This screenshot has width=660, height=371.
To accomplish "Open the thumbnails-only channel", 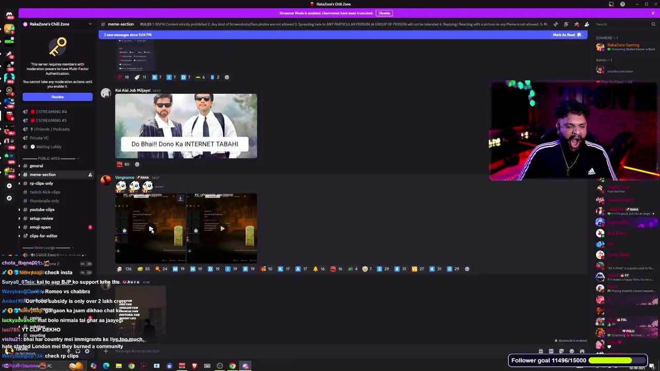I will (x=57, y=201).
